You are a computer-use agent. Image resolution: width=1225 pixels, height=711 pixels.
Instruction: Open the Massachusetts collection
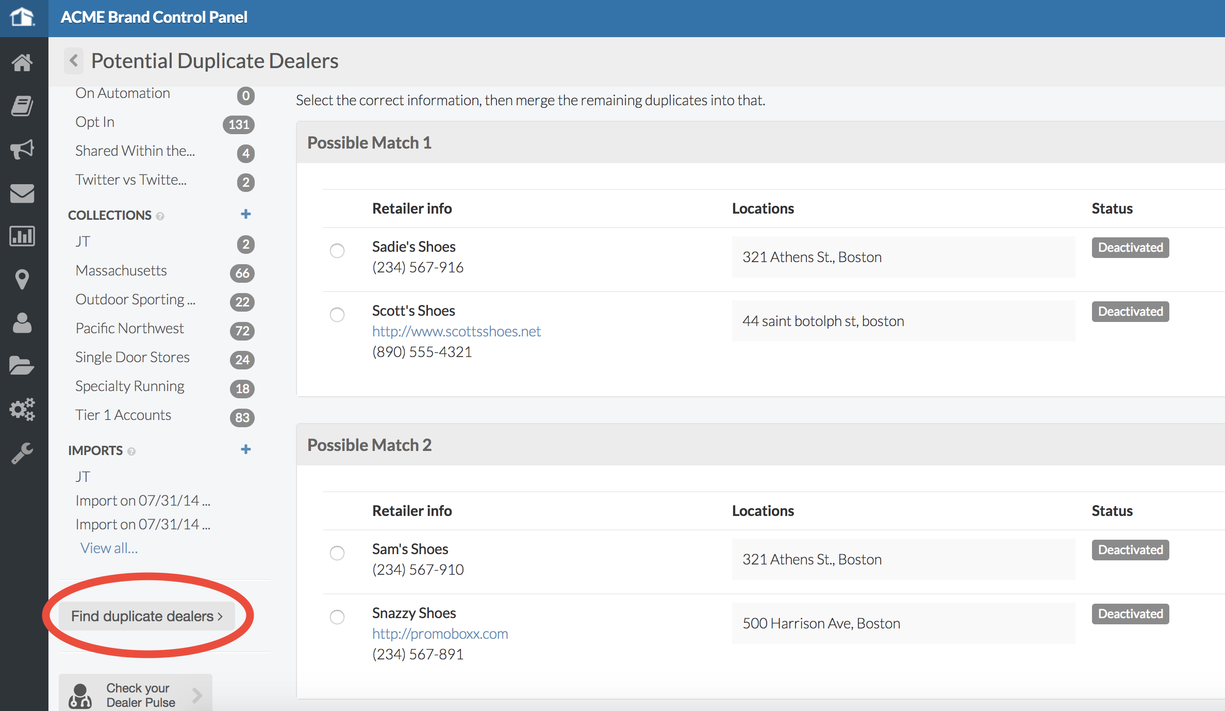pos(121,270)
